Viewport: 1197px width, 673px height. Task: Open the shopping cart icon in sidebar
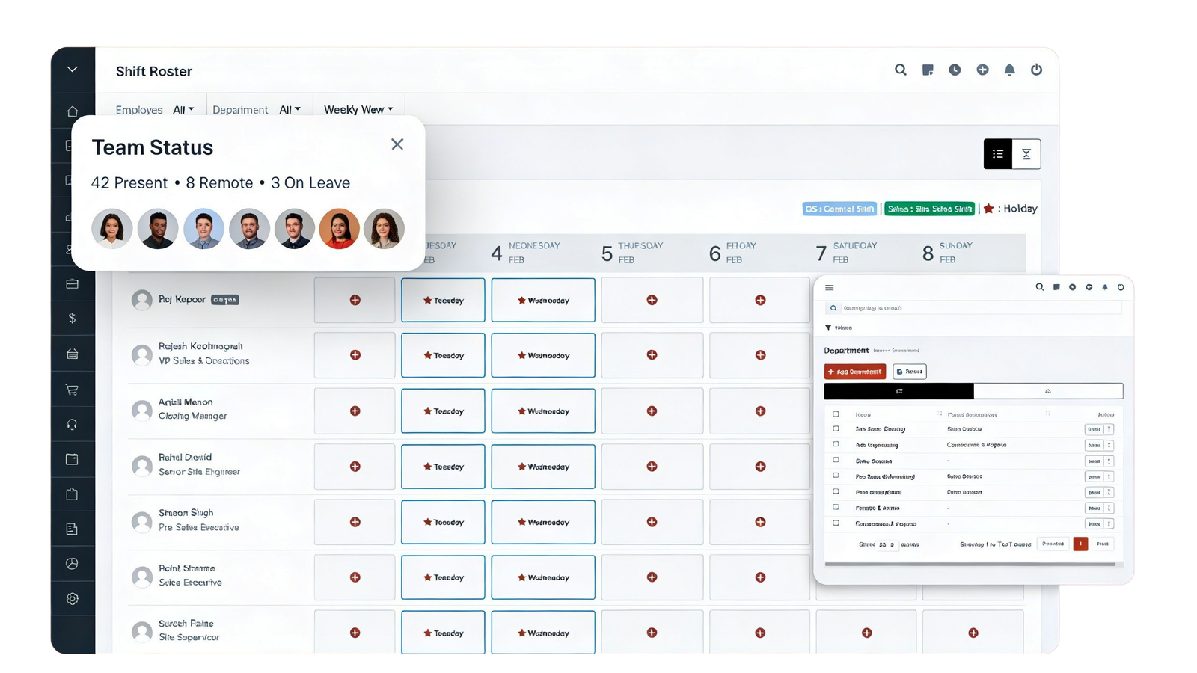tap(73, 390)
